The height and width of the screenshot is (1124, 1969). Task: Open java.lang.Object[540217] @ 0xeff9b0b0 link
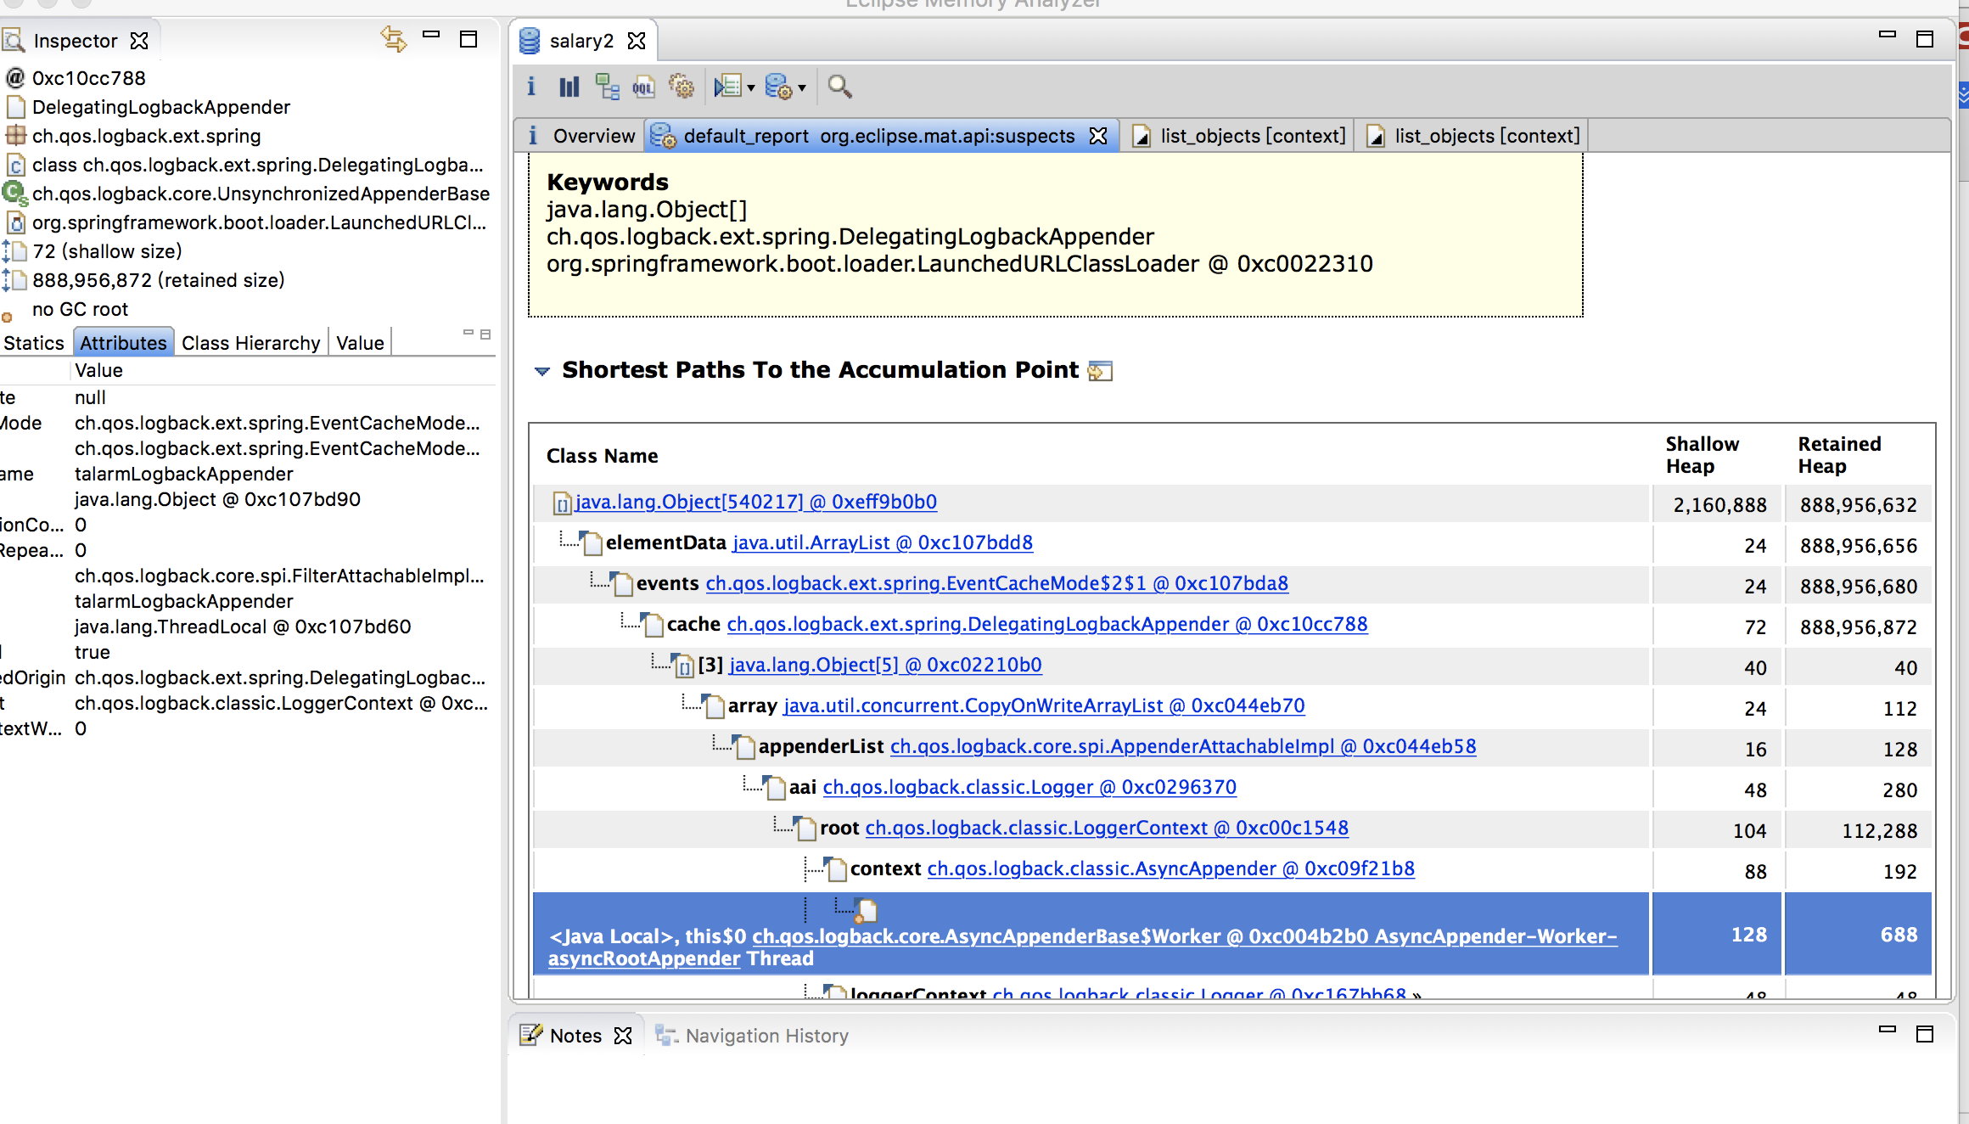pyautogui.click(x=756, y=502)
